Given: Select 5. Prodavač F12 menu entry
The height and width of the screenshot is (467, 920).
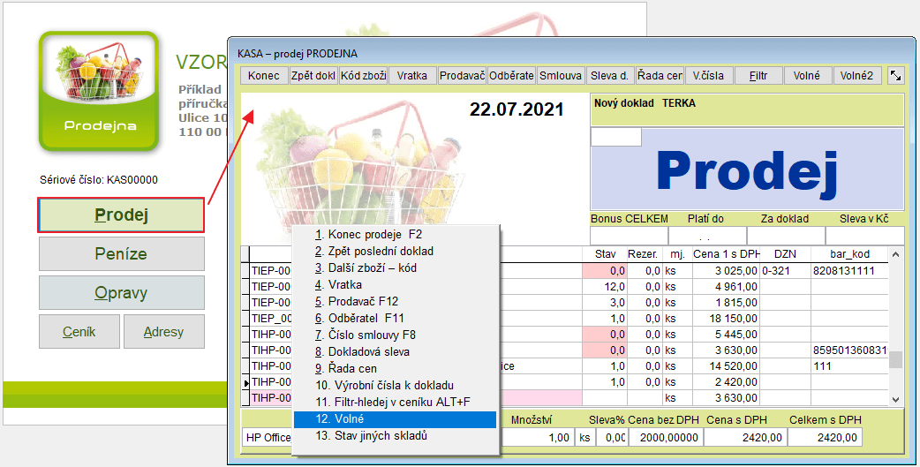Looking at the screenshot, I should click(395, 302).
